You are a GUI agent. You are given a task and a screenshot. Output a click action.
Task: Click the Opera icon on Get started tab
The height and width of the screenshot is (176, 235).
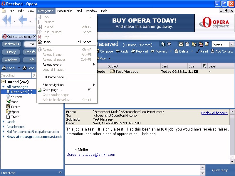click(x=4, y=36)
